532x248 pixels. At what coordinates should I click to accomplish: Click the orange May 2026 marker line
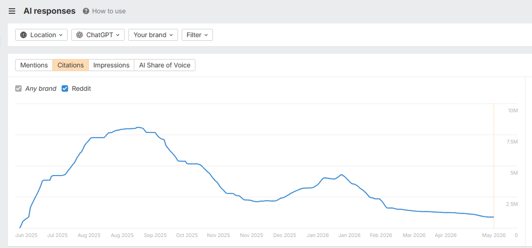494,166
